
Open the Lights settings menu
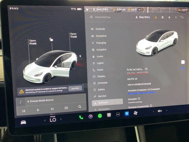(98, 63)
